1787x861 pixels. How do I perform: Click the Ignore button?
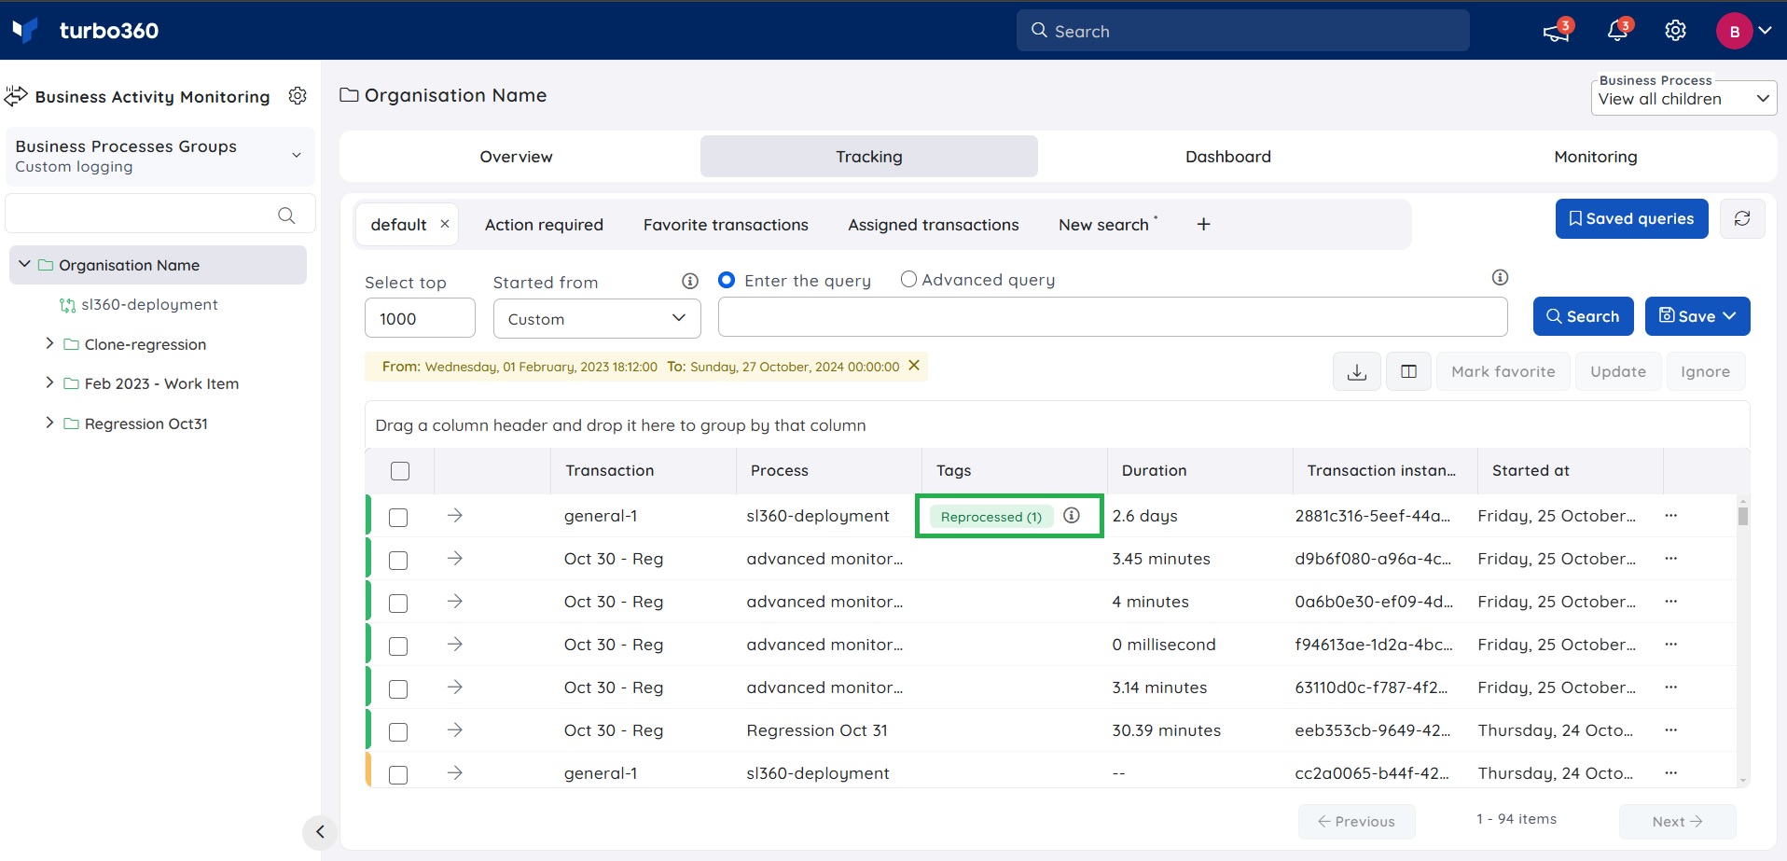coord(1705,371)
